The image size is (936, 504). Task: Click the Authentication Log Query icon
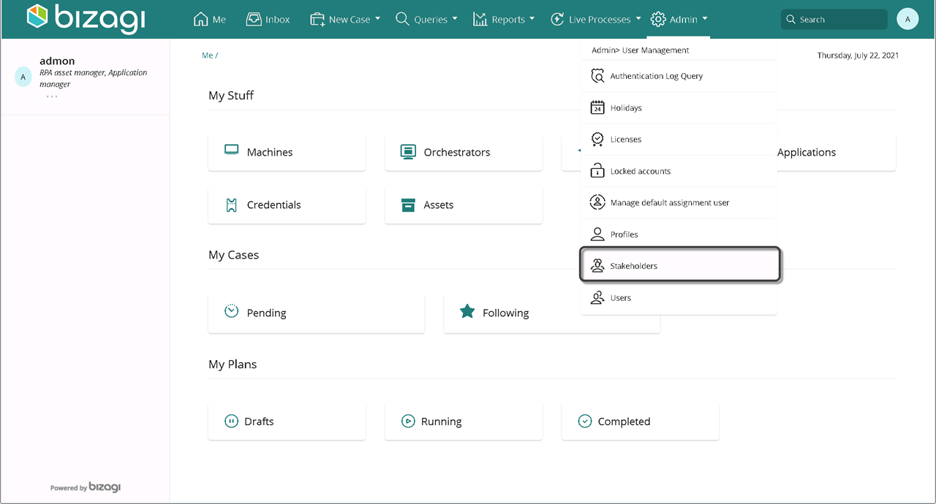(597, 76)
